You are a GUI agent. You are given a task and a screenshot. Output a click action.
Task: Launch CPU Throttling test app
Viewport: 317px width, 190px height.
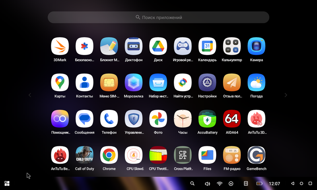coord(158,155)
